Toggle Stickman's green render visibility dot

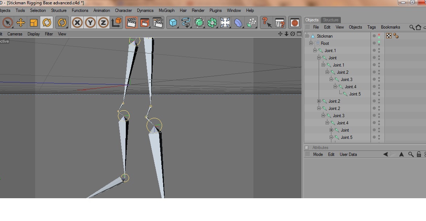pos(379,37)
